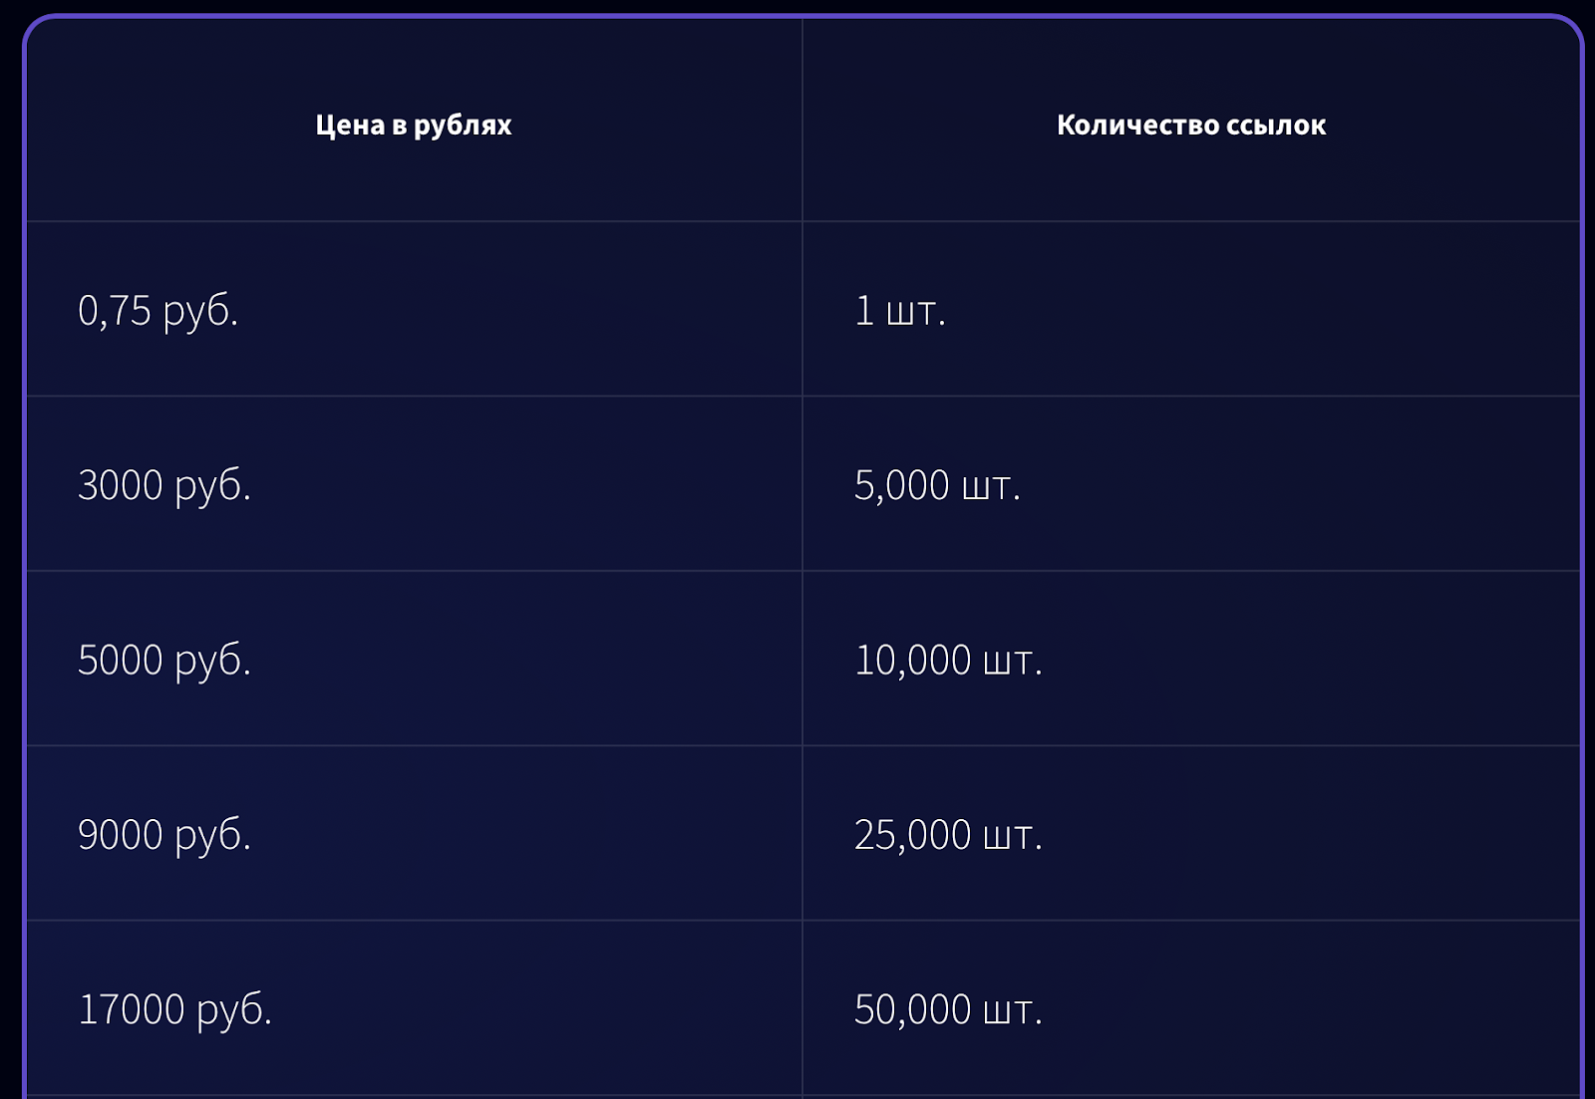Click the "3000 руб." price cell
Image resolution: width=1595 pixels, height=1099 pixels.
(x=164, y=485)
